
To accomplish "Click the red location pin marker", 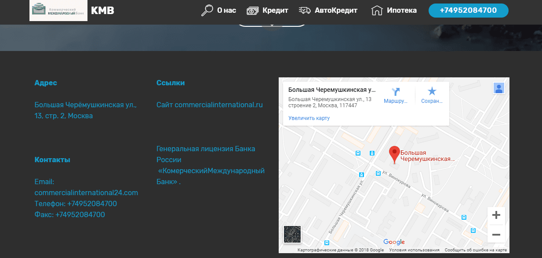I will point(395,154).
